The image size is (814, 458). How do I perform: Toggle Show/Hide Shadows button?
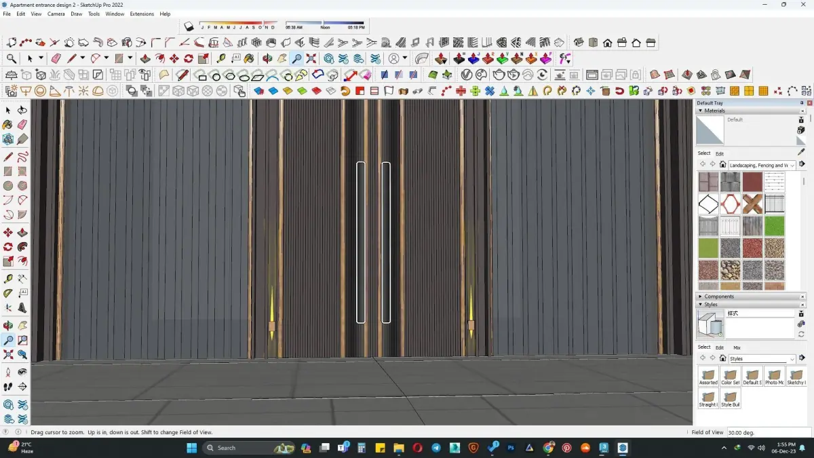pos(189,26)
